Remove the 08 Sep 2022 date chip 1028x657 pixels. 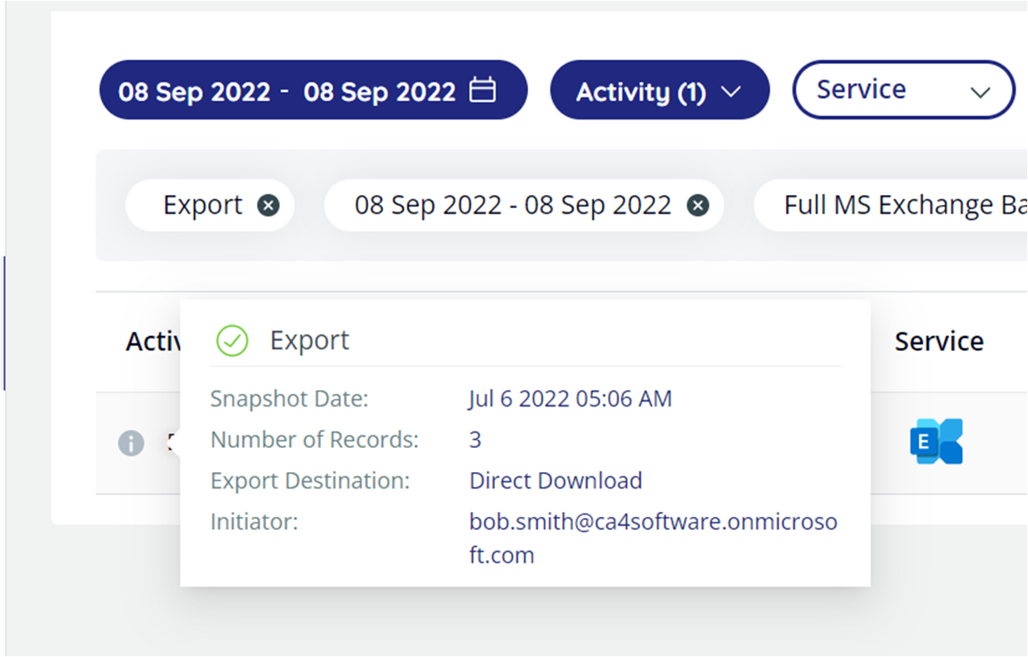coord(698,205)
